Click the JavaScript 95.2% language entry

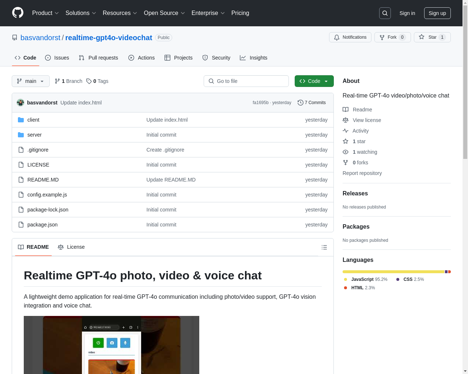[366, 279]
